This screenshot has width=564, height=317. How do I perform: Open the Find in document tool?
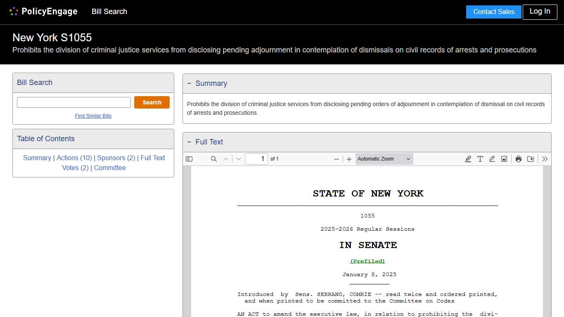[213, 159]
